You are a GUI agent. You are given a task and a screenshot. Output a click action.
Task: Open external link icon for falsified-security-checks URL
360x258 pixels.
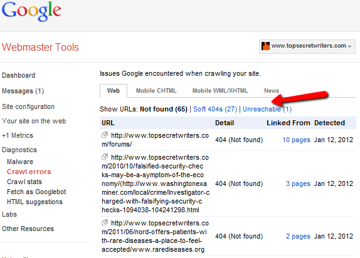(x=105, y=157)
